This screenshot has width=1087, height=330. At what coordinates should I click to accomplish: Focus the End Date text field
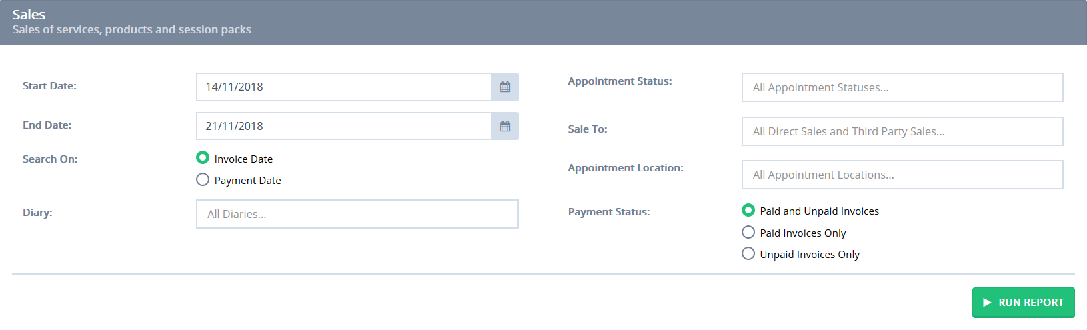point(344,126)
